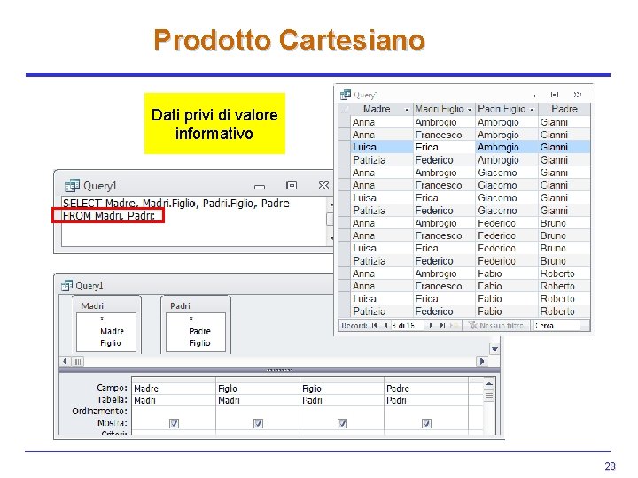Click the Nessun filtro filter indicator

[x=496, y=325]
